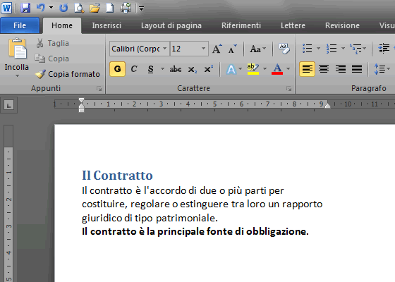Toggle bold G button off
The height and width of the screenshot is (282, 395).
coord(117,69)
